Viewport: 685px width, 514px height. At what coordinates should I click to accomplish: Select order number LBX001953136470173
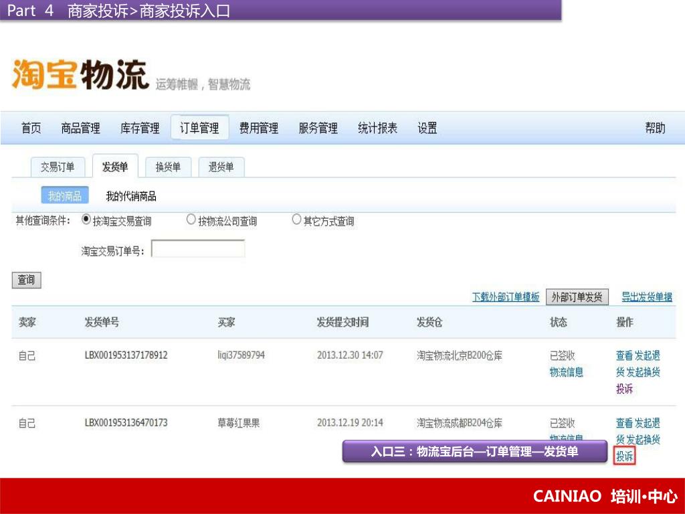point(126,423)
